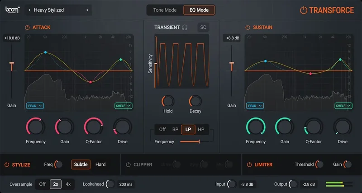Screen dimensions: 362x193
Task: Click the Attack +18.8 dB value field
Action: [12, 38]
